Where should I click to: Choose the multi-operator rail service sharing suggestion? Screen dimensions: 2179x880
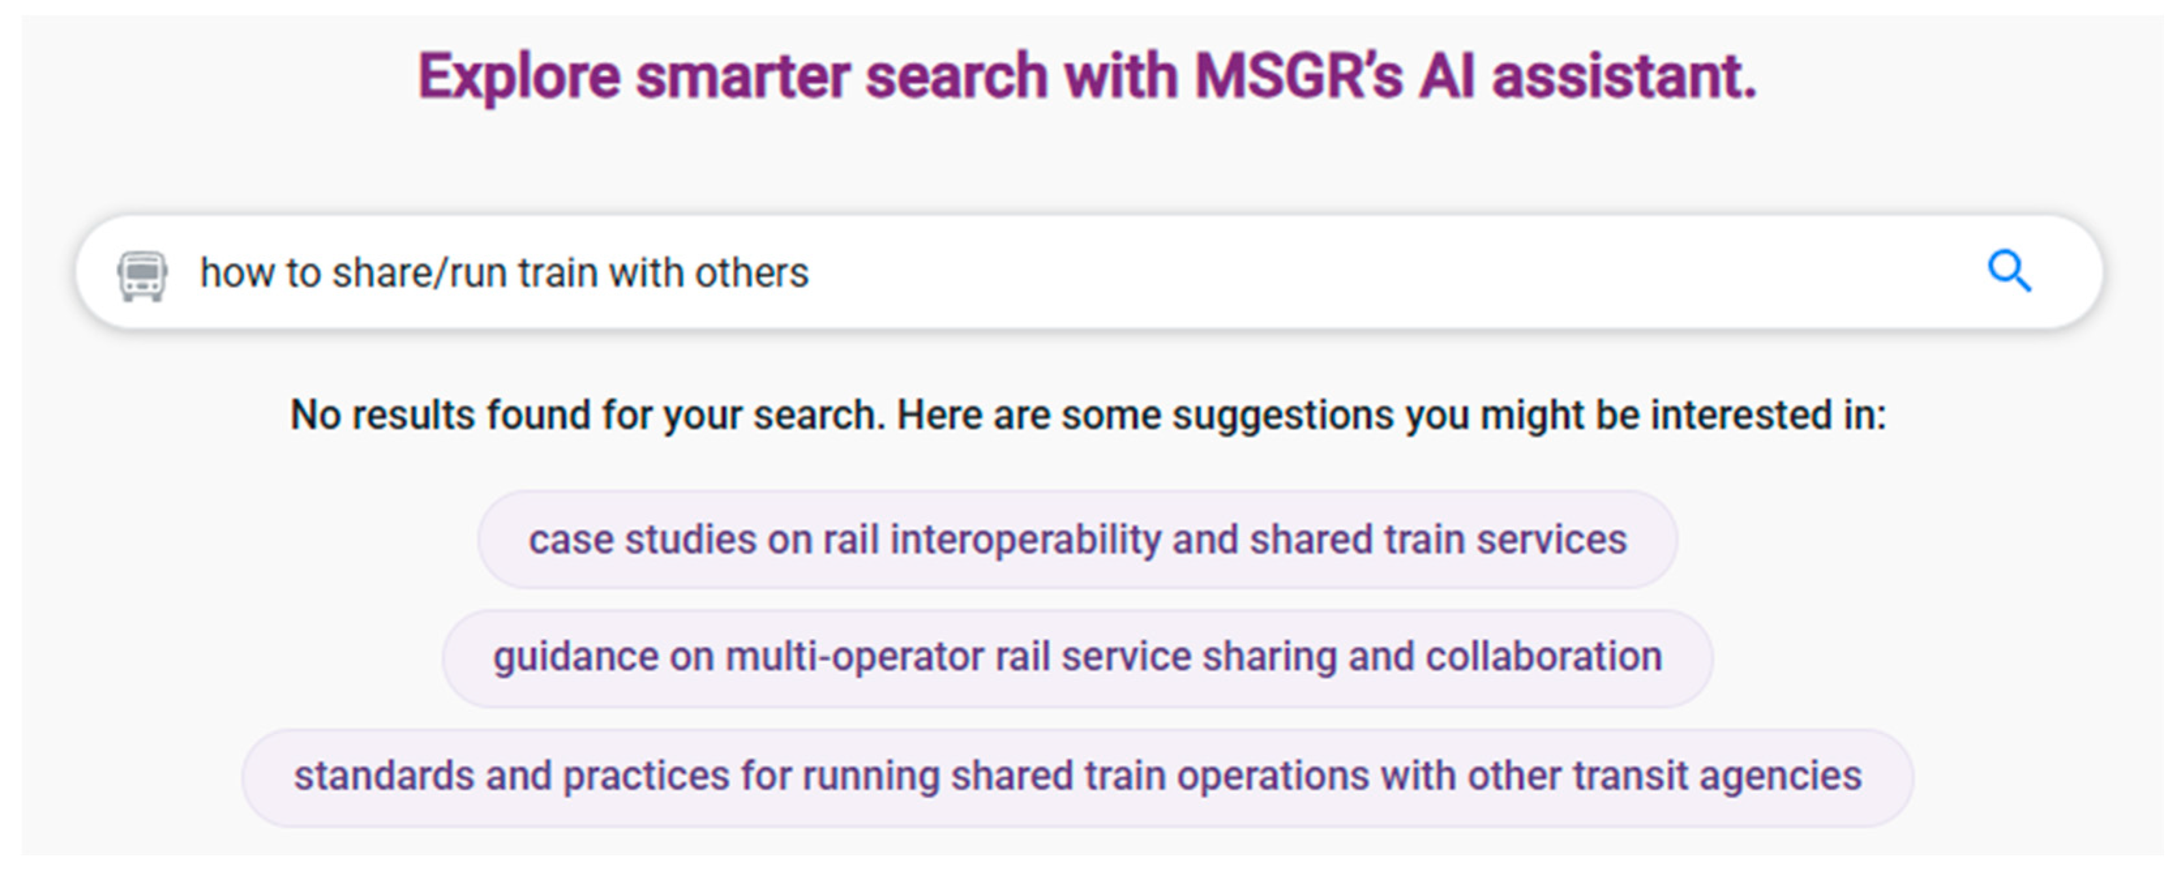(1077, 657)
